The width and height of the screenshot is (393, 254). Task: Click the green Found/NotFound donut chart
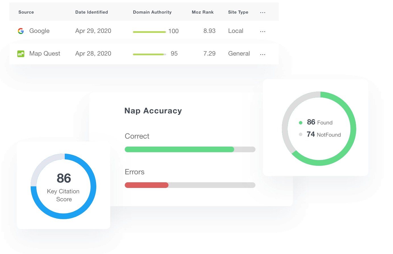[319, 129]
